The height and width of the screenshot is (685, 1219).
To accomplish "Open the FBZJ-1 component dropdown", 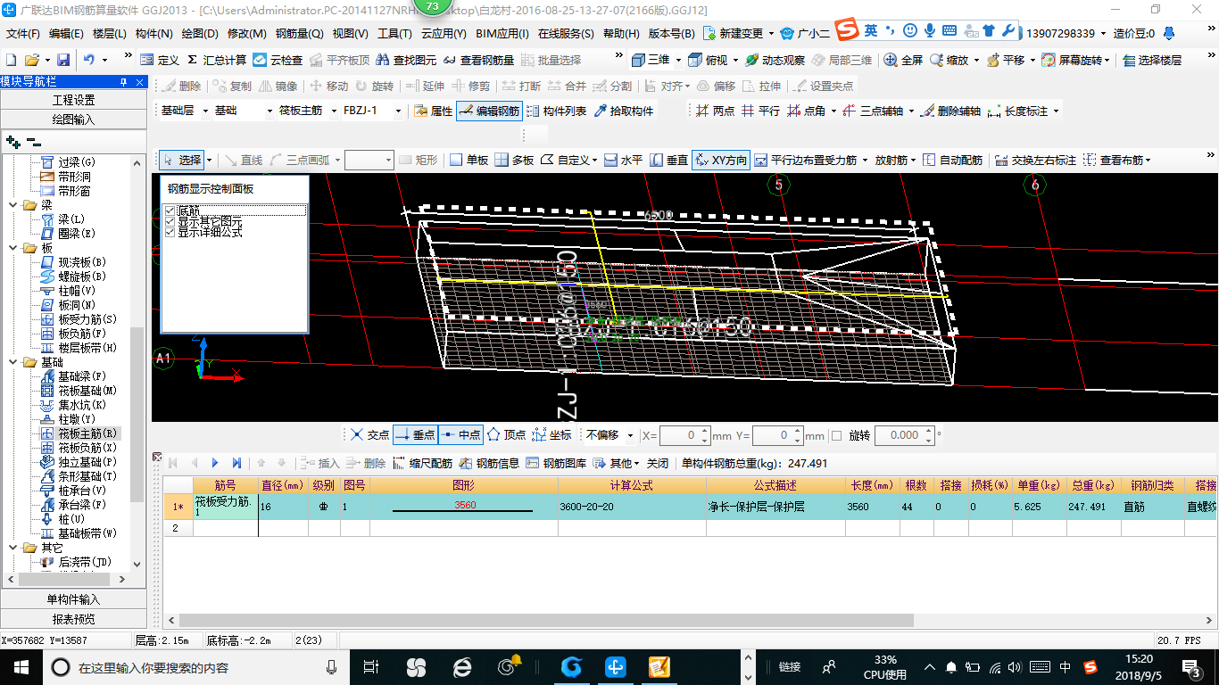I will pyautogui.click(x=369, y=111).
